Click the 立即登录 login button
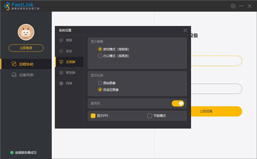This screenshot has width=257, height=159. [26, 48]
